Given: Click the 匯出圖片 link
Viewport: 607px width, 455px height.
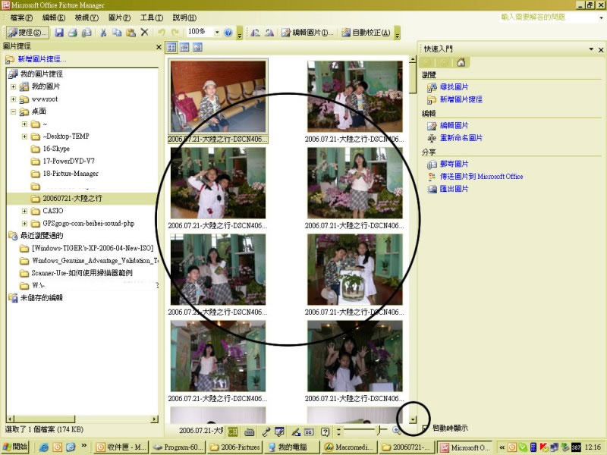Looking at the screenshot, I should point(454,189).
